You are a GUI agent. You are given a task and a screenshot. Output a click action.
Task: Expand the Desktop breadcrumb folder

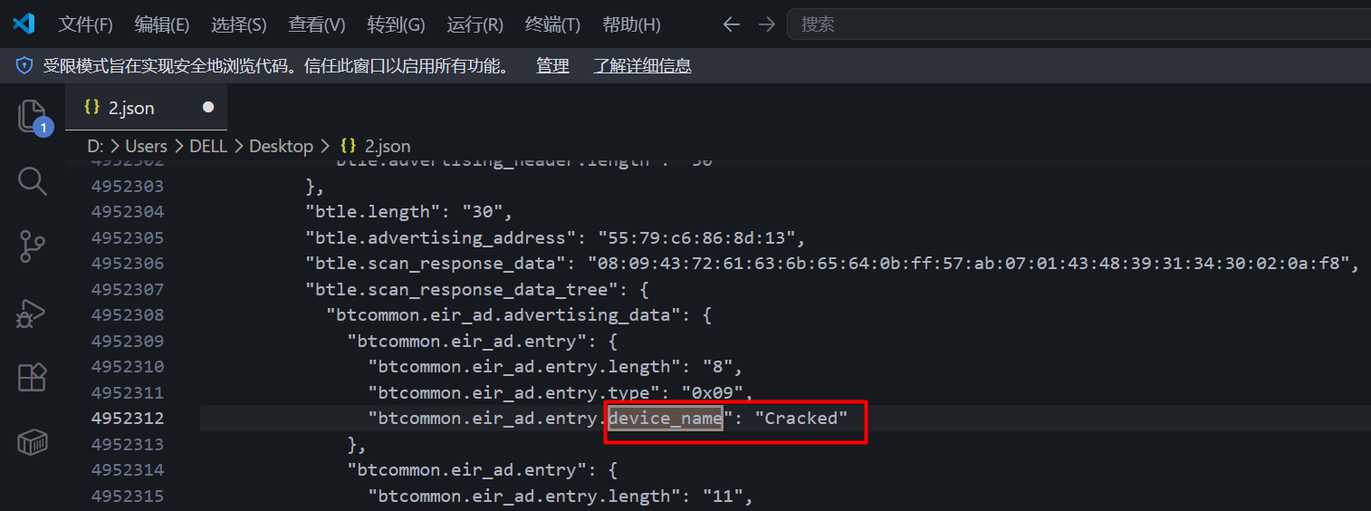281,146
